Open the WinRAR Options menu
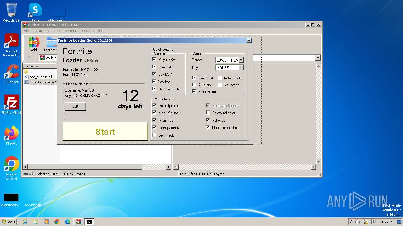 tap(88, 31)
